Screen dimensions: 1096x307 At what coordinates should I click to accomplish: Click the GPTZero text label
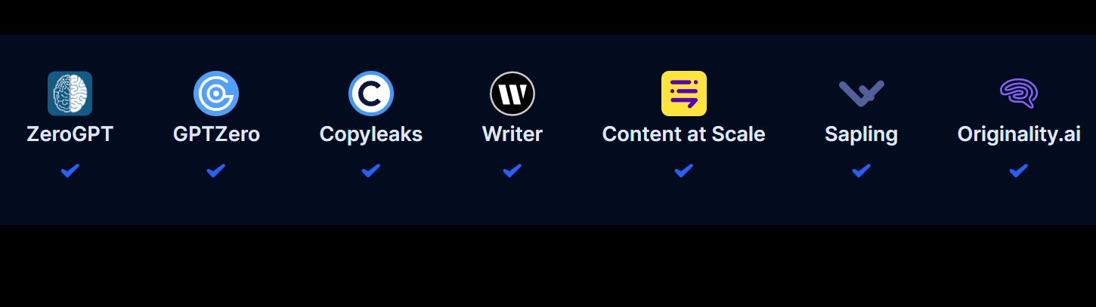coord(216,134)
